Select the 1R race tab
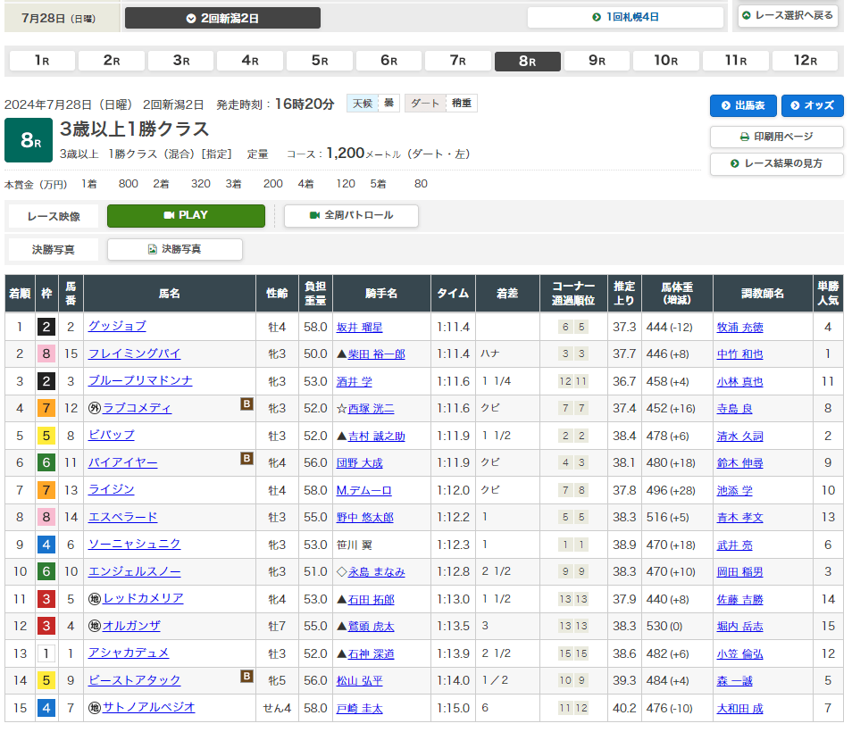This screenshot has width=852, height=732. point(41,61)
